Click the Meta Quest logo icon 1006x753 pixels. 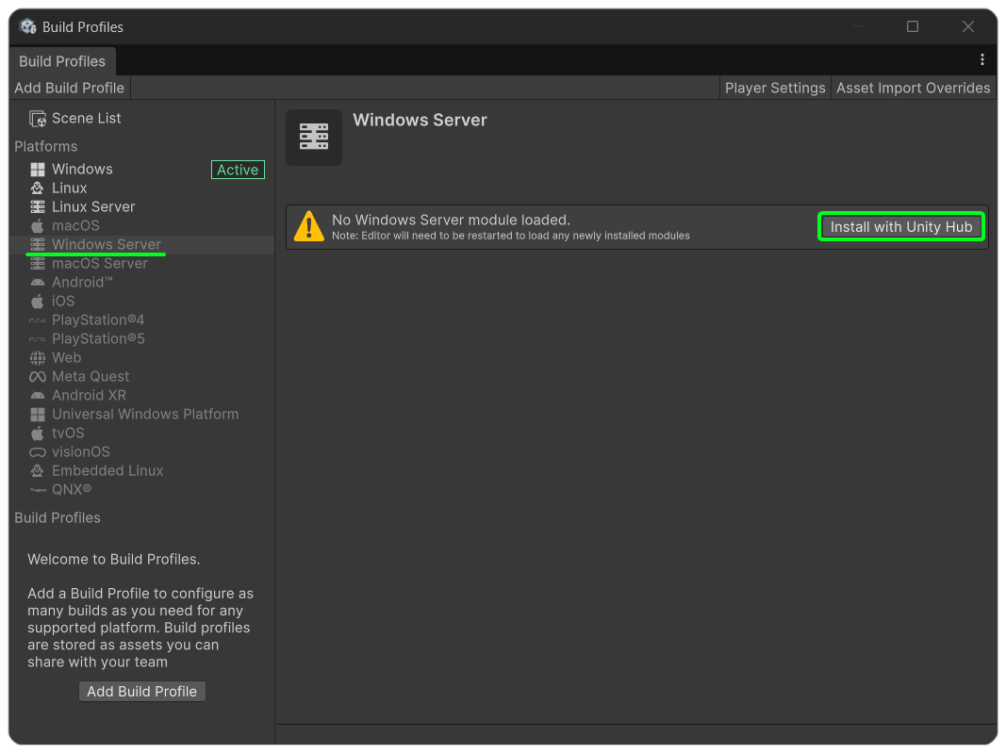click(38, 377)
